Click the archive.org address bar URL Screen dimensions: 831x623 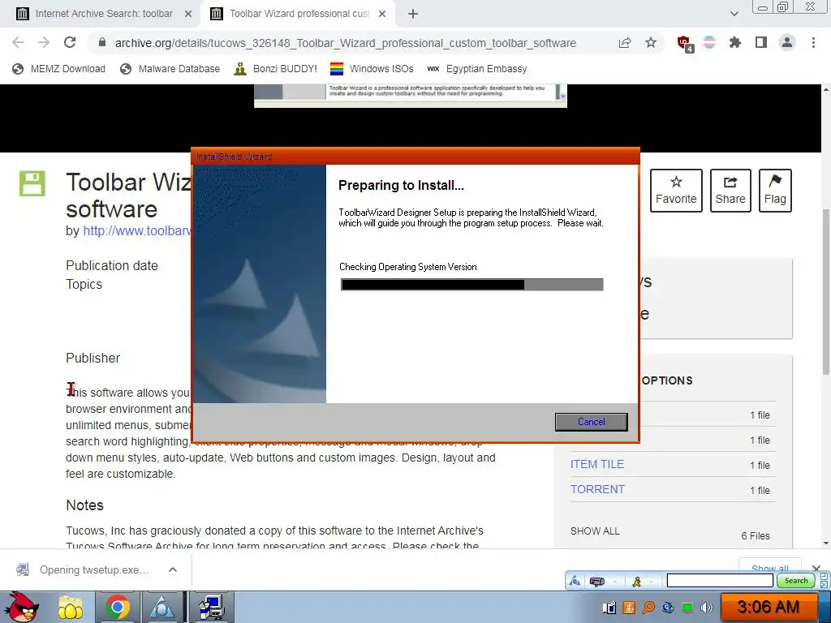click(346, 43)
